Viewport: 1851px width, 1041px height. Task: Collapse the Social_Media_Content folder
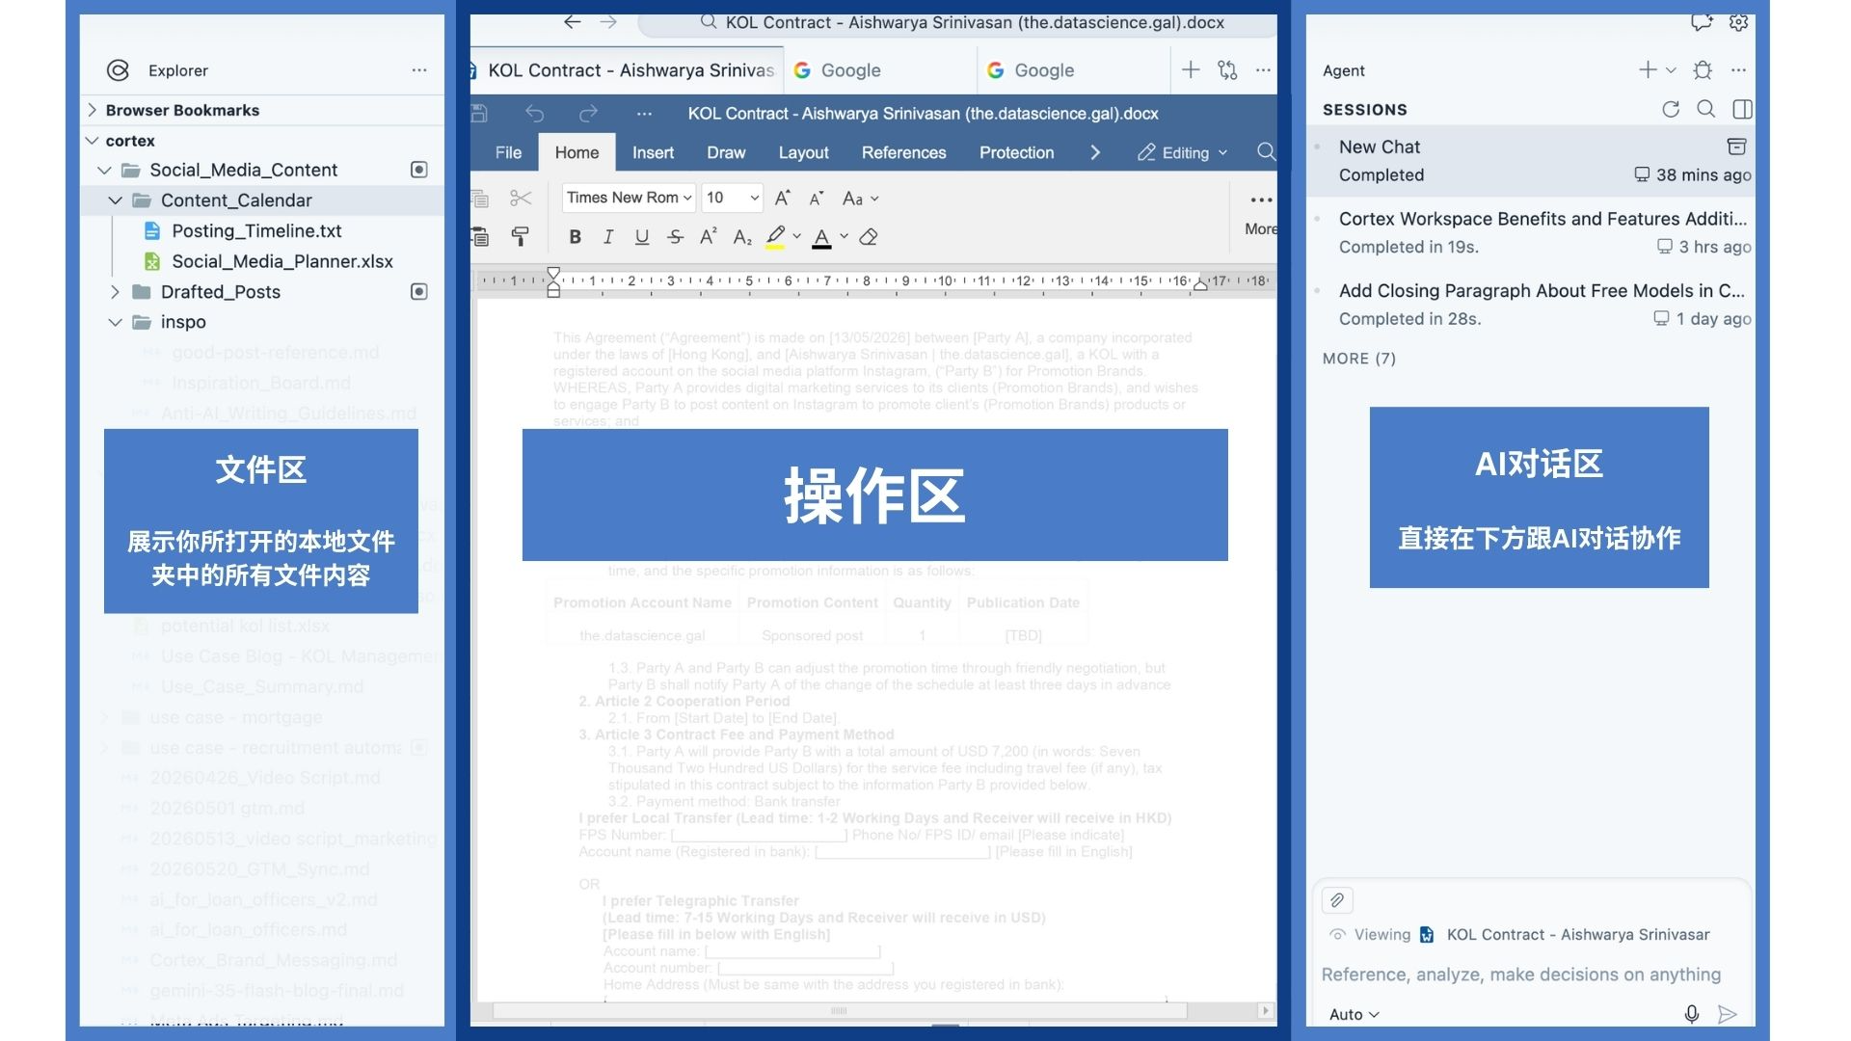[x=105, y=171]
